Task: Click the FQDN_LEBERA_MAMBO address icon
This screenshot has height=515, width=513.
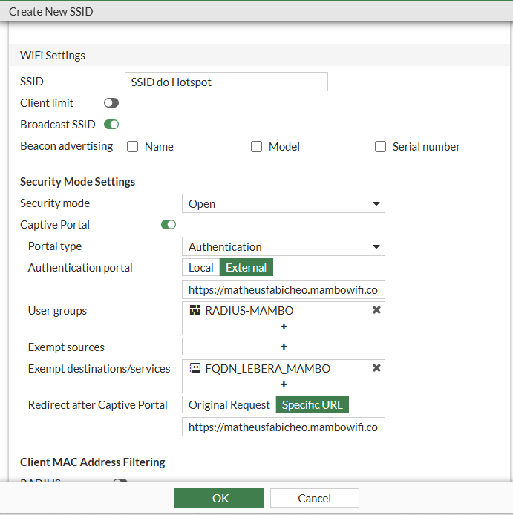Action: [x=195, y=368]
